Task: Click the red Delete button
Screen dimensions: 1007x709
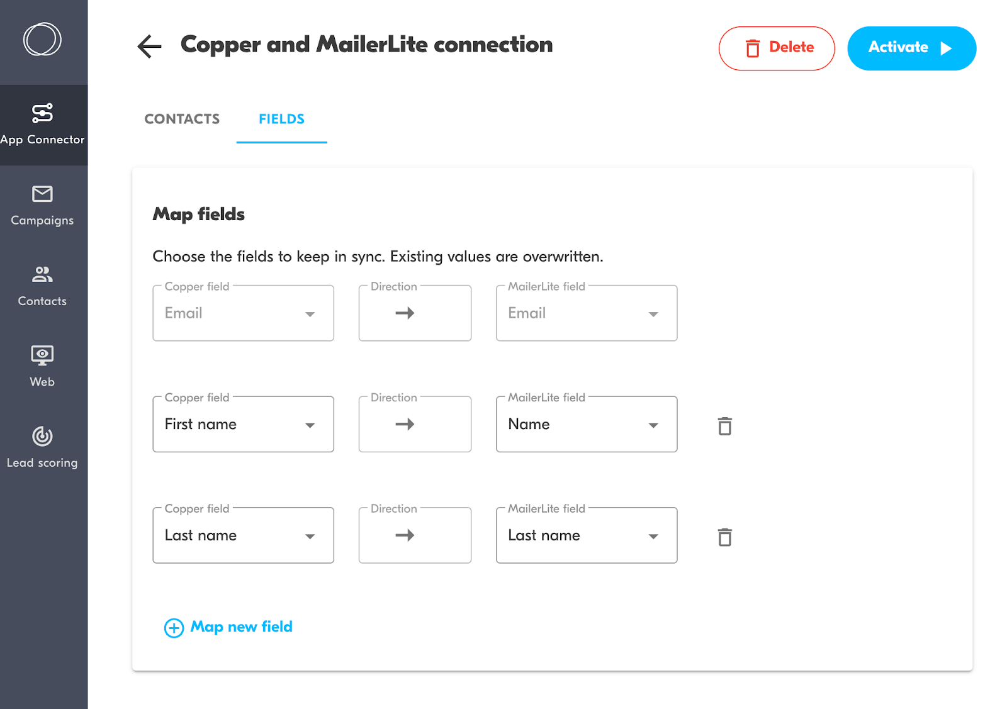Action: 777,48
